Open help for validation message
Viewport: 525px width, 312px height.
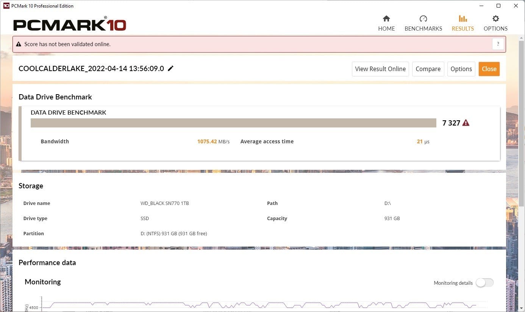coord(498,44)
